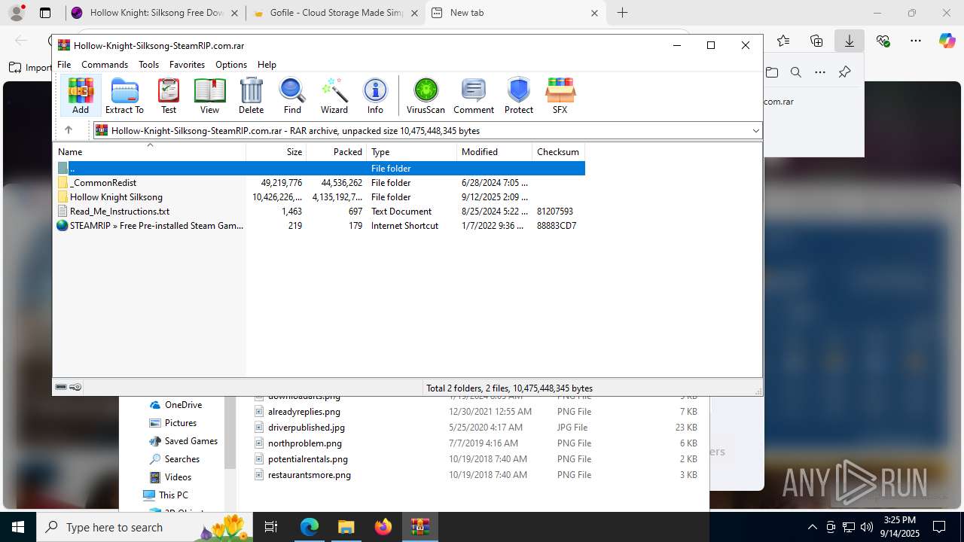Sort by Type column header
Image resolution: width=964 pixels, height=542 pixels.
pyautogui.click(x=411, y=151)
